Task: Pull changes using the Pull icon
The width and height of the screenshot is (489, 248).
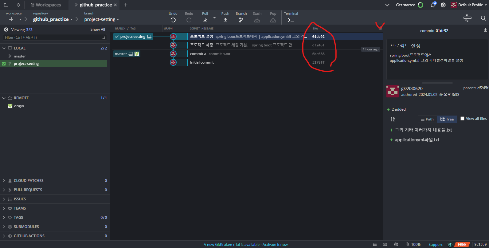Action: tap(205, 20)
